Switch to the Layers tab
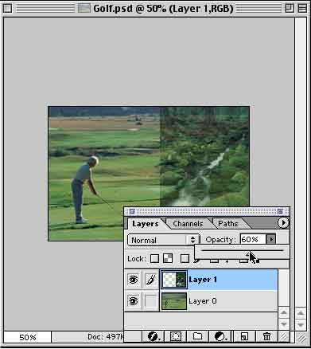The image size is (311, 349). click(146, 224)
